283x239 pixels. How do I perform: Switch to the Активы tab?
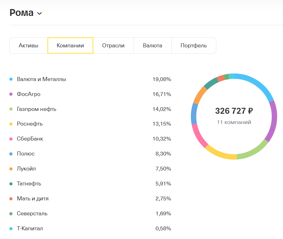point(28,45)
